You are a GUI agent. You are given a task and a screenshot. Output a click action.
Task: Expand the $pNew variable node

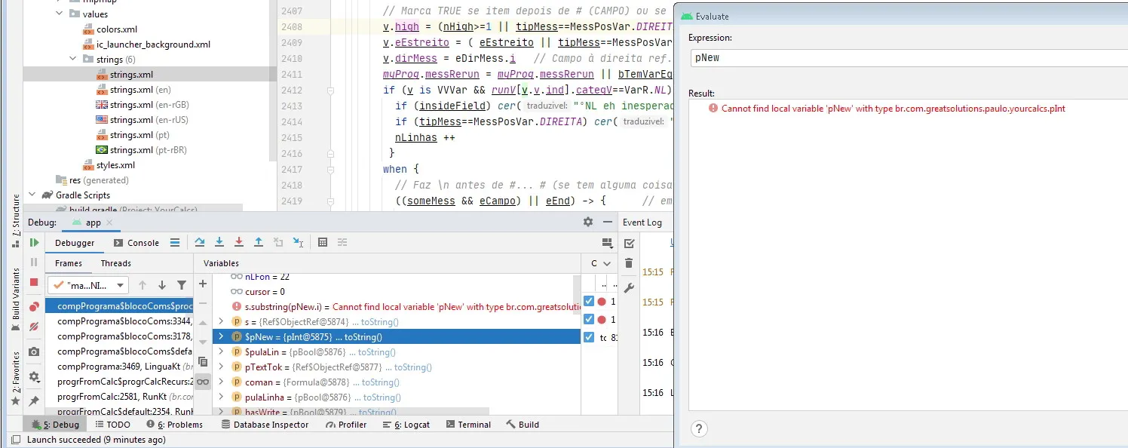coord(221,337)
